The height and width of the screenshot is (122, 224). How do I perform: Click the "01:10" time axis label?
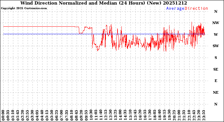[13, 115]
